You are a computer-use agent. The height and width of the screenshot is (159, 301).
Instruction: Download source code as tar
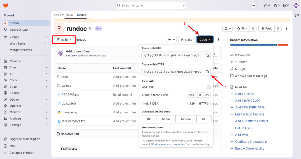click(x=204, y=119)
